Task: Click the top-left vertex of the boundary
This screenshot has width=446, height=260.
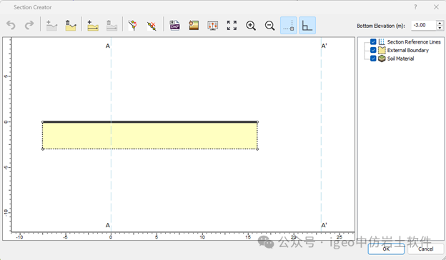Action: (43, 122)
